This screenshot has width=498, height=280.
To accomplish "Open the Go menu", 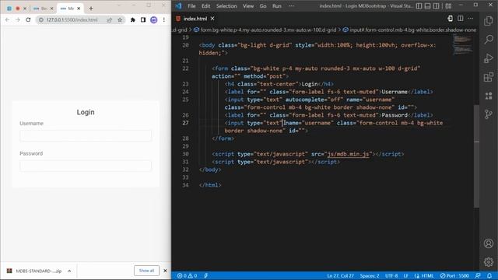I will coord(263,5).
